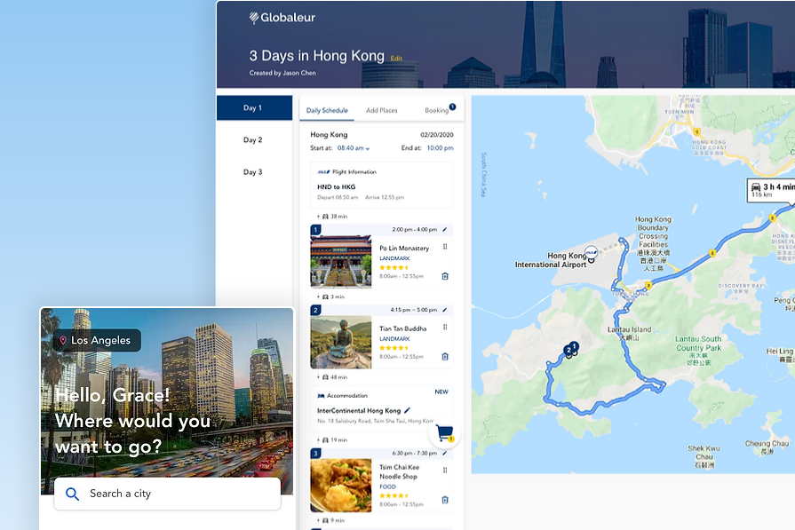Switch to the Add Places tab
This screenshot has height=530, width=795.
[382, 110]
